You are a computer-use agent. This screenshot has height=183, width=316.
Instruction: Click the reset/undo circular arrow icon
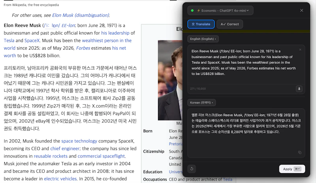(192, 169)
